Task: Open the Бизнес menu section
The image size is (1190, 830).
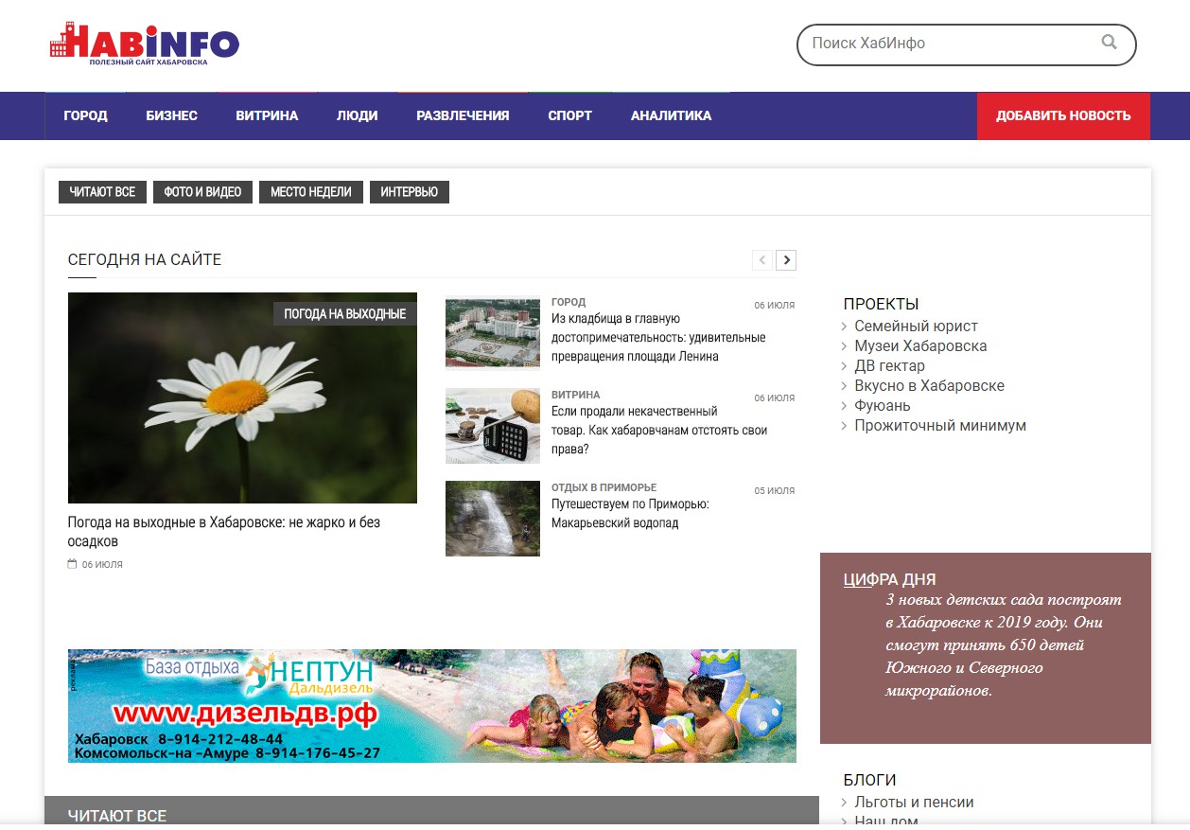Action: coord(171,115)
